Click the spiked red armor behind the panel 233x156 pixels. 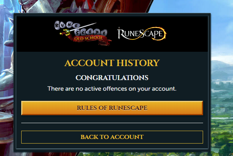(83, 7)
